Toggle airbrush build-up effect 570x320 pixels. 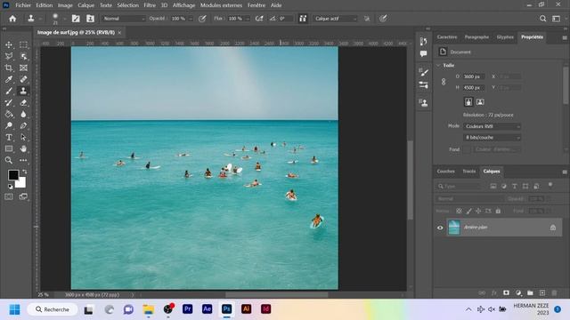259,19
